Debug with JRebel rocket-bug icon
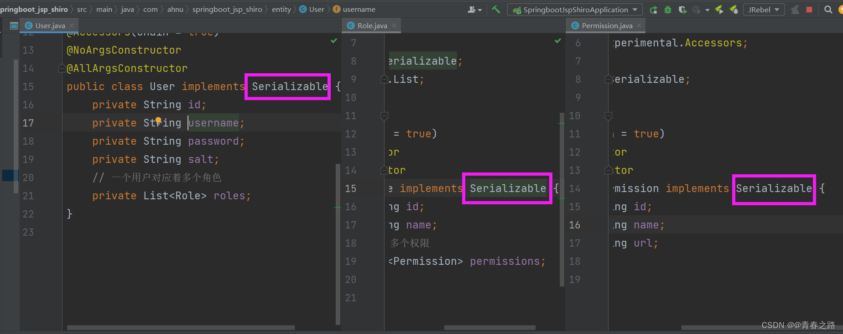The image size is (843, 334). (x=734, y=10)
